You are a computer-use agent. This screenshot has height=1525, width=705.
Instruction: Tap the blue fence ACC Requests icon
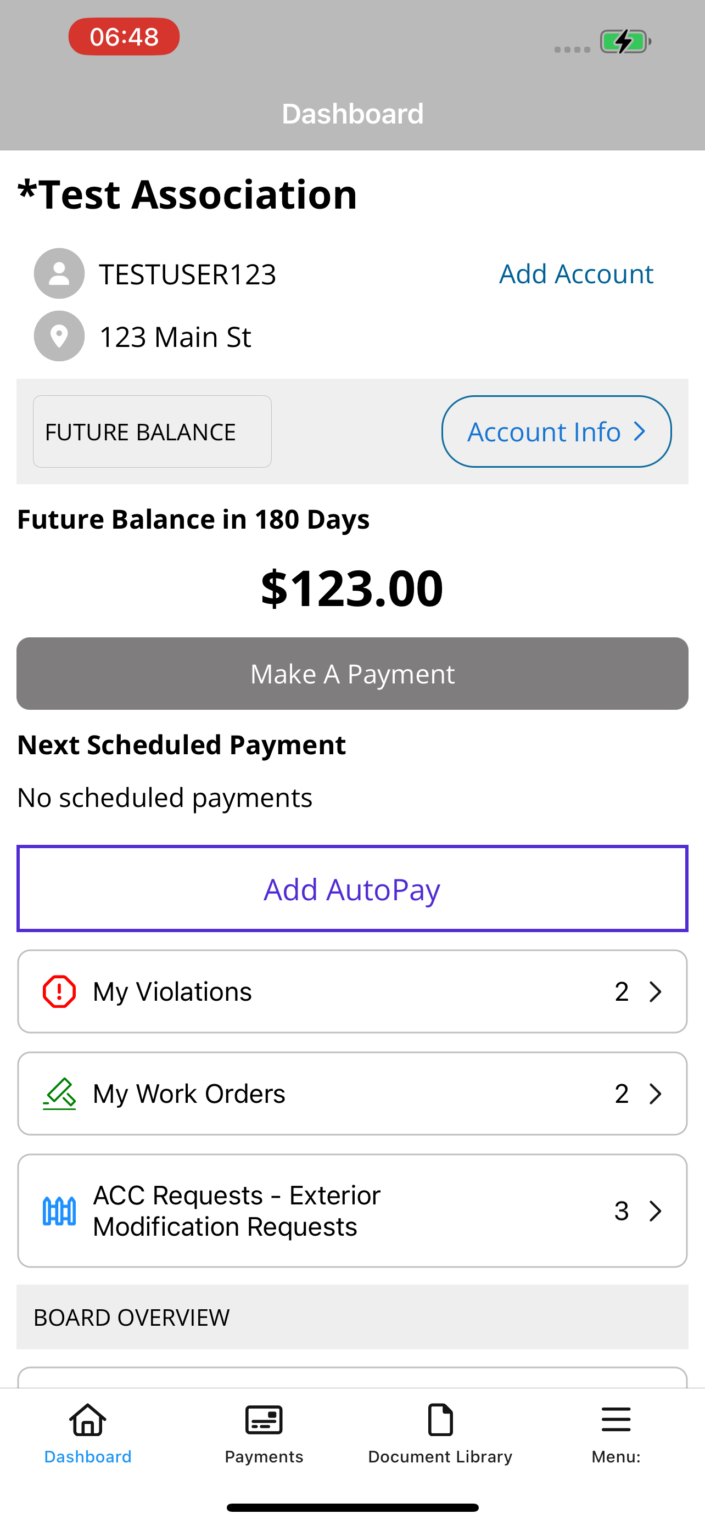click(x=59, y=1210)
